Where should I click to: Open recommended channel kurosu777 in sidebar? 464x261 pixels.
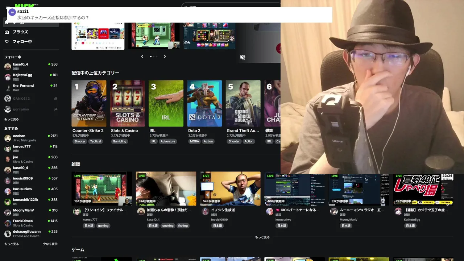[x=30, y=149]
